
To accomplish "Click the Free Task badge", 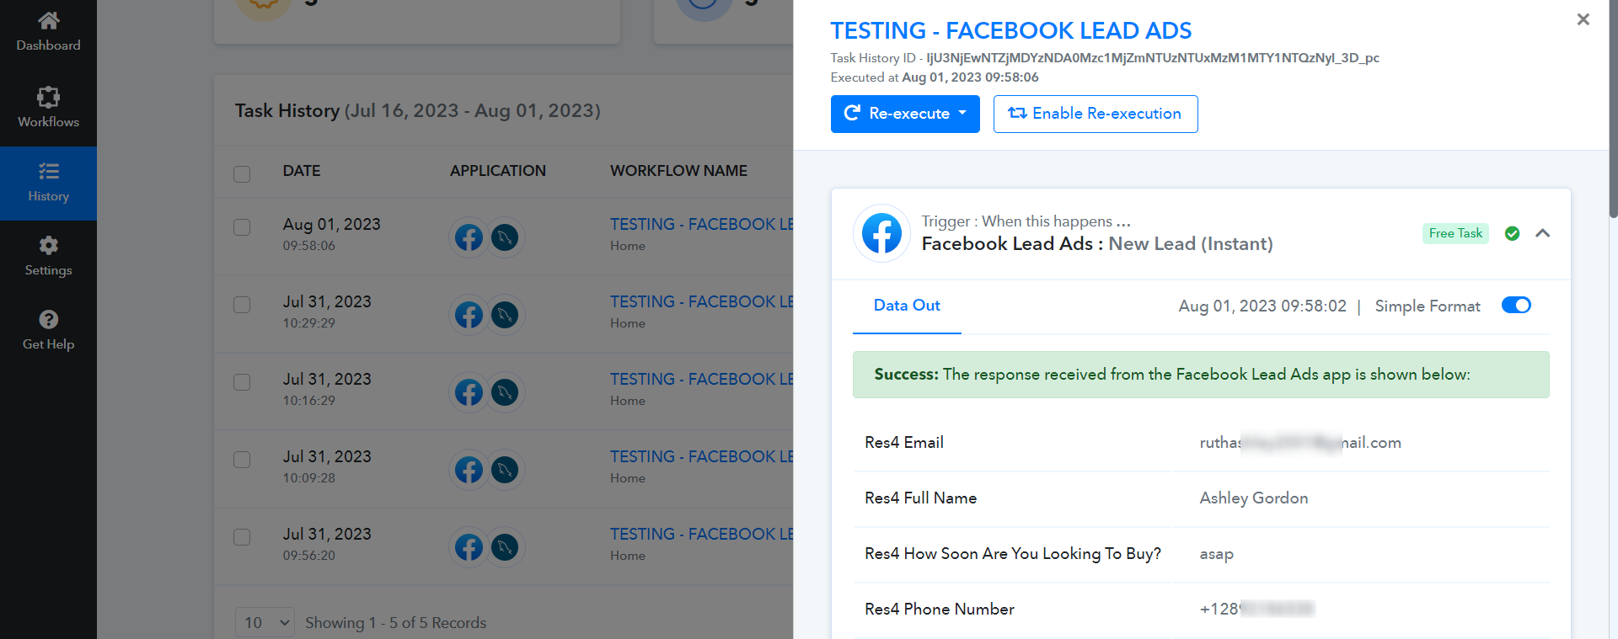I will (1455, 233).
